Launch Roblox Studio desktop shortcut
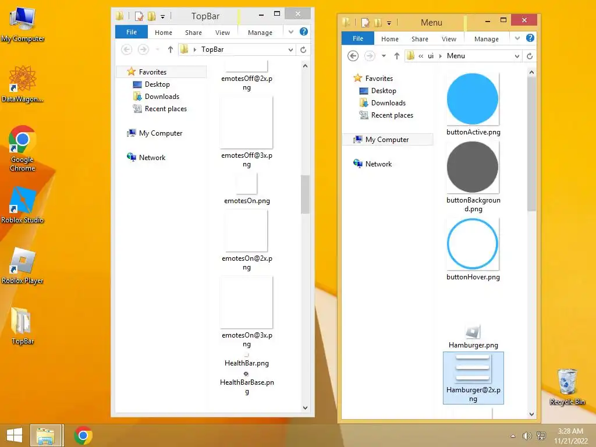596x447 pixels. pyautogui.click(x=23, y=205)
